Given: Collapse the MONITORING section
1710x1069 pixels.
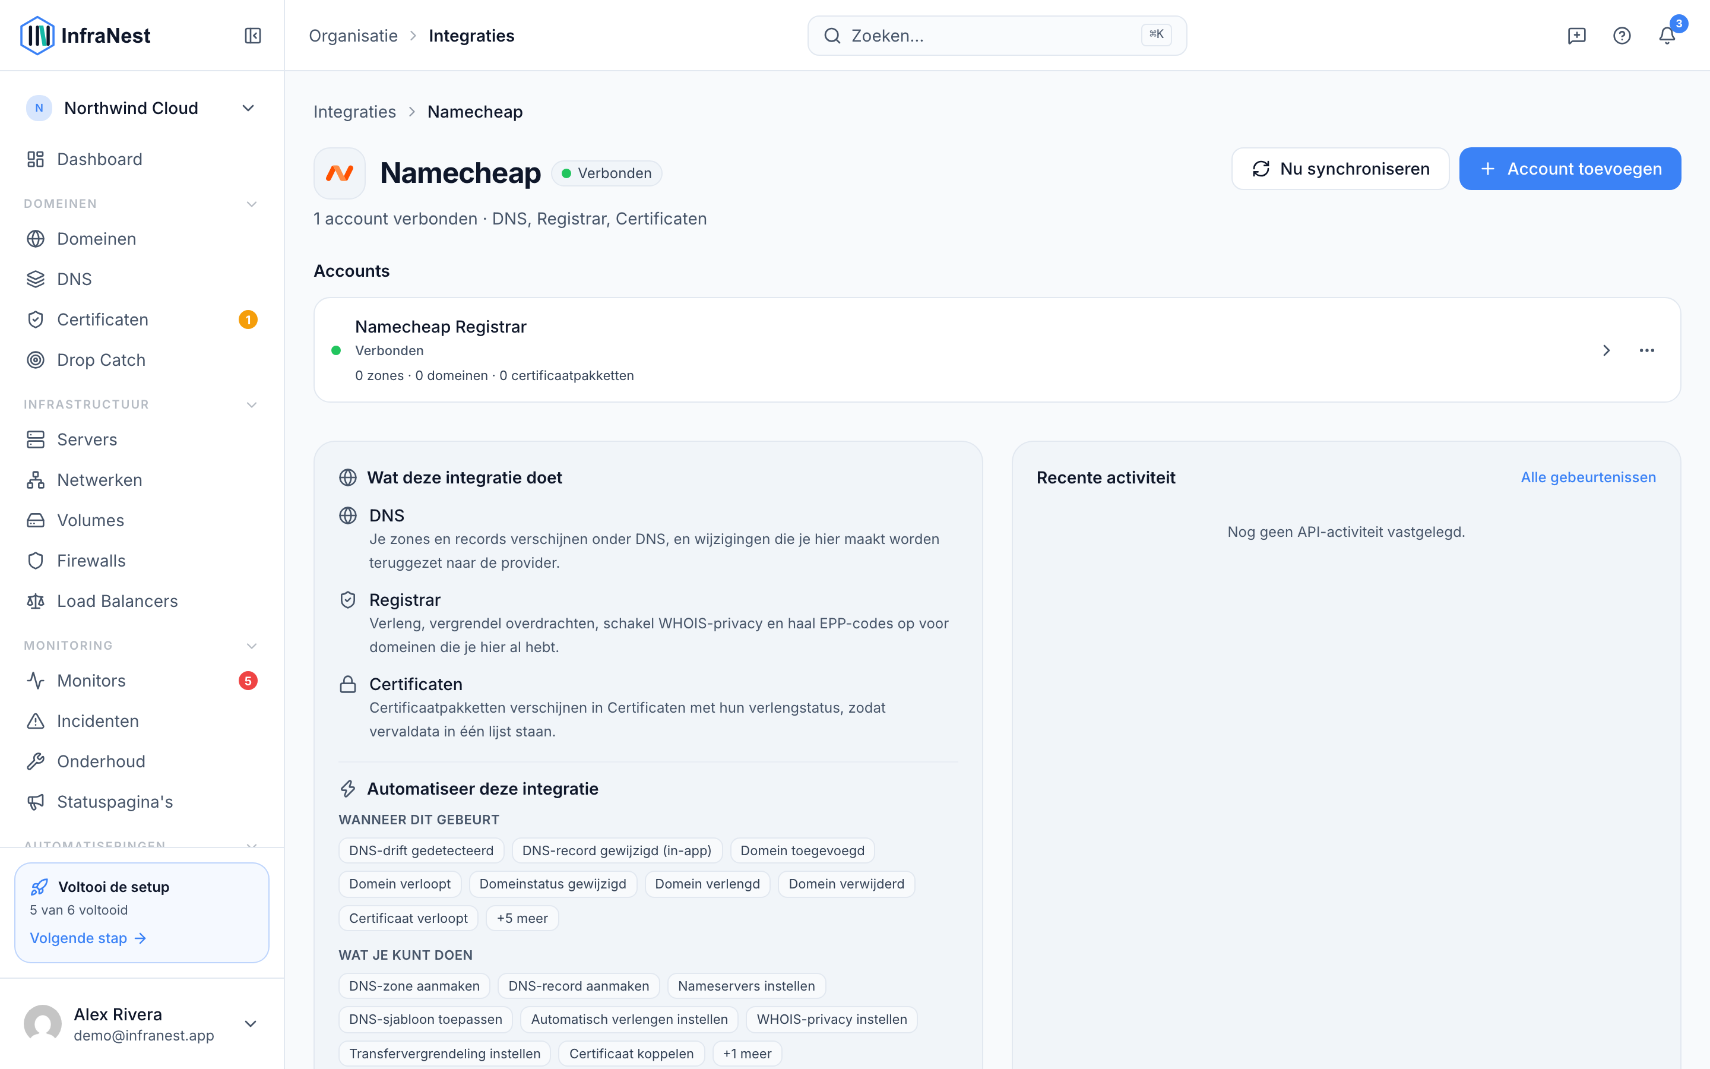Looking at the screenshot, I should [x=252, y=646].
